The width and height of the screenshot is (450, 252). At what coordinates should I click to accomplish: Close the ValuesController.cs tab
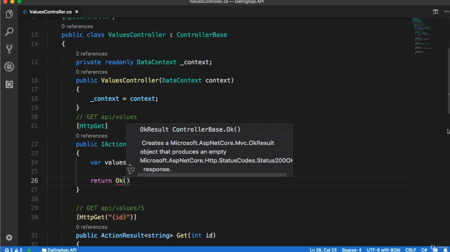76,12
